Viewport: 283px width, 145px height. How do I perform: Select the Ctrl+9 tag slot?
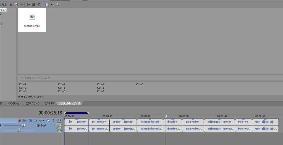(x=101, y=91)
